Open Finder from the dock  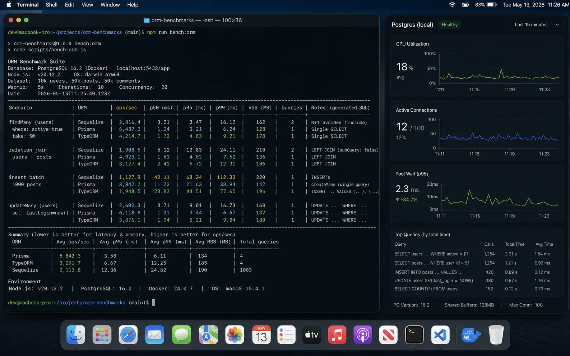76,335
